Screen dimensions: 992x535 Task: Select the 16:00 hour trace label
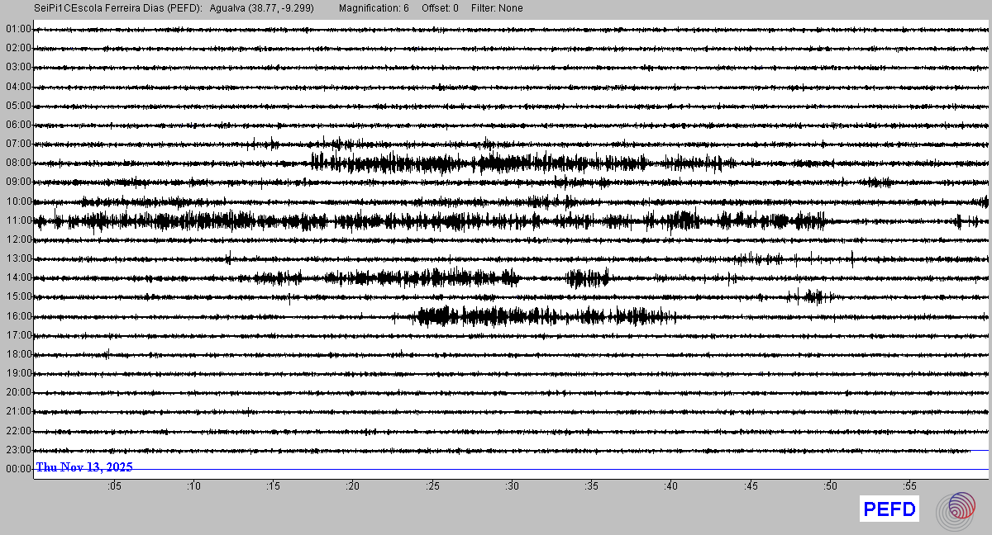pos(17,316)
